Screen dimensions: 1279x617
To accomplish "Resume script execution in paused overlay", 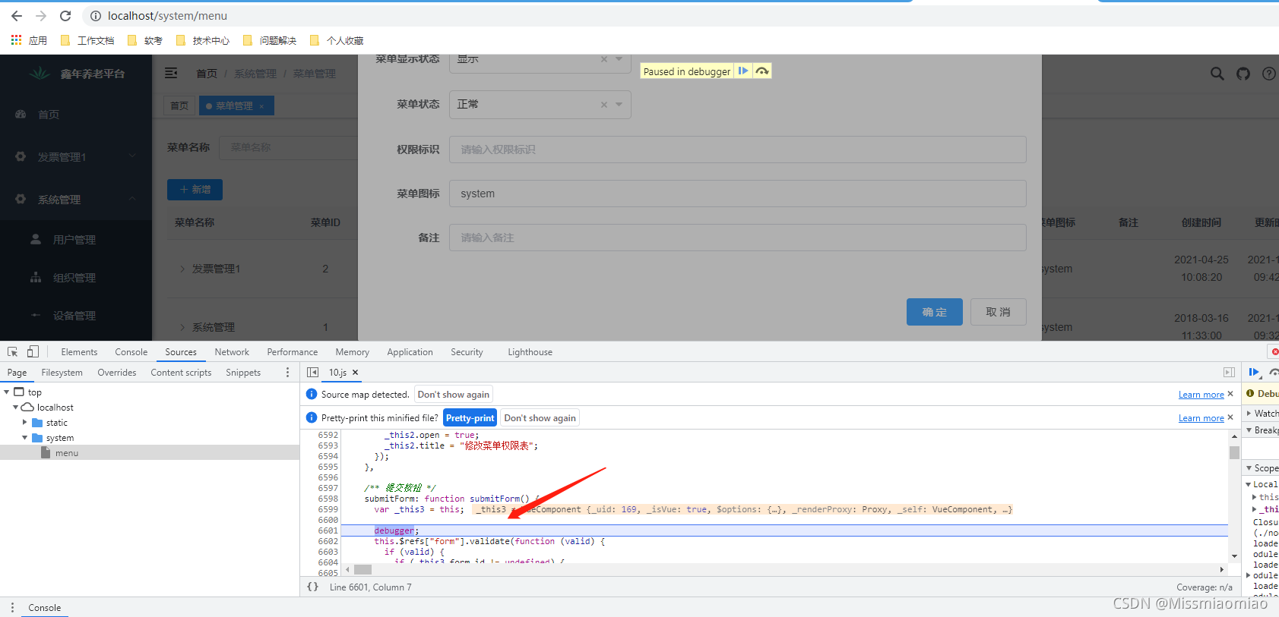I will pyautogui.click(x=743, y=71).
